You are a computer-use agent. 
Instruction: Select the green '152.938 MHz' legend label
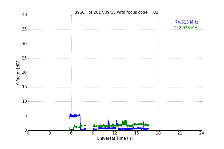[x=187, y=28]
